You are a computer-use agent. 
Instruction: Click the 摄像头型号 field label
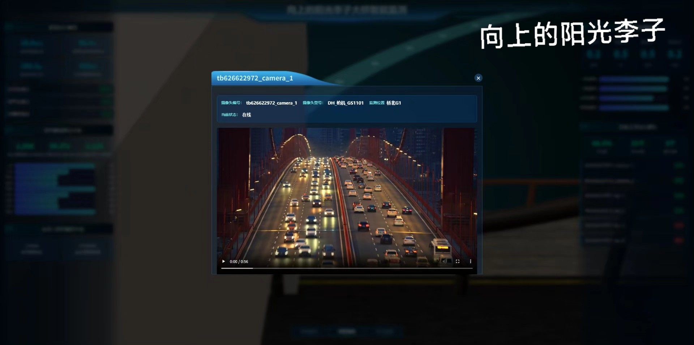[x=313, y=103]
